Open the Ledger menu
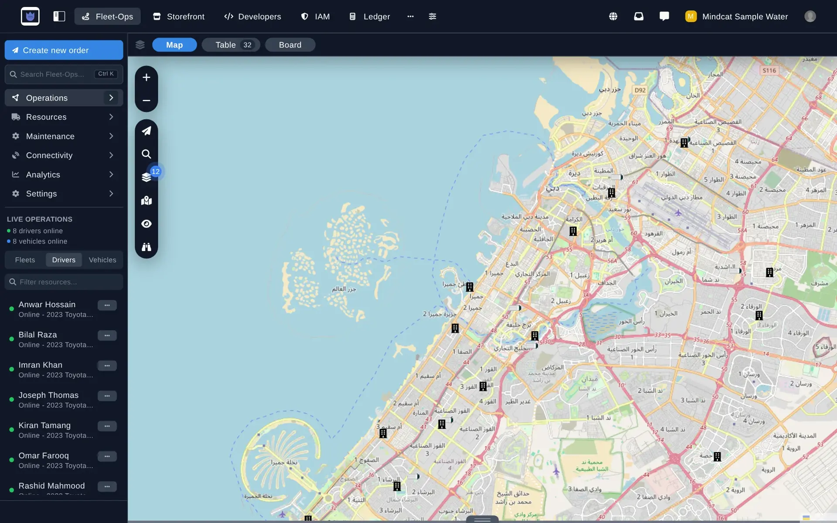 pos(370,17)
